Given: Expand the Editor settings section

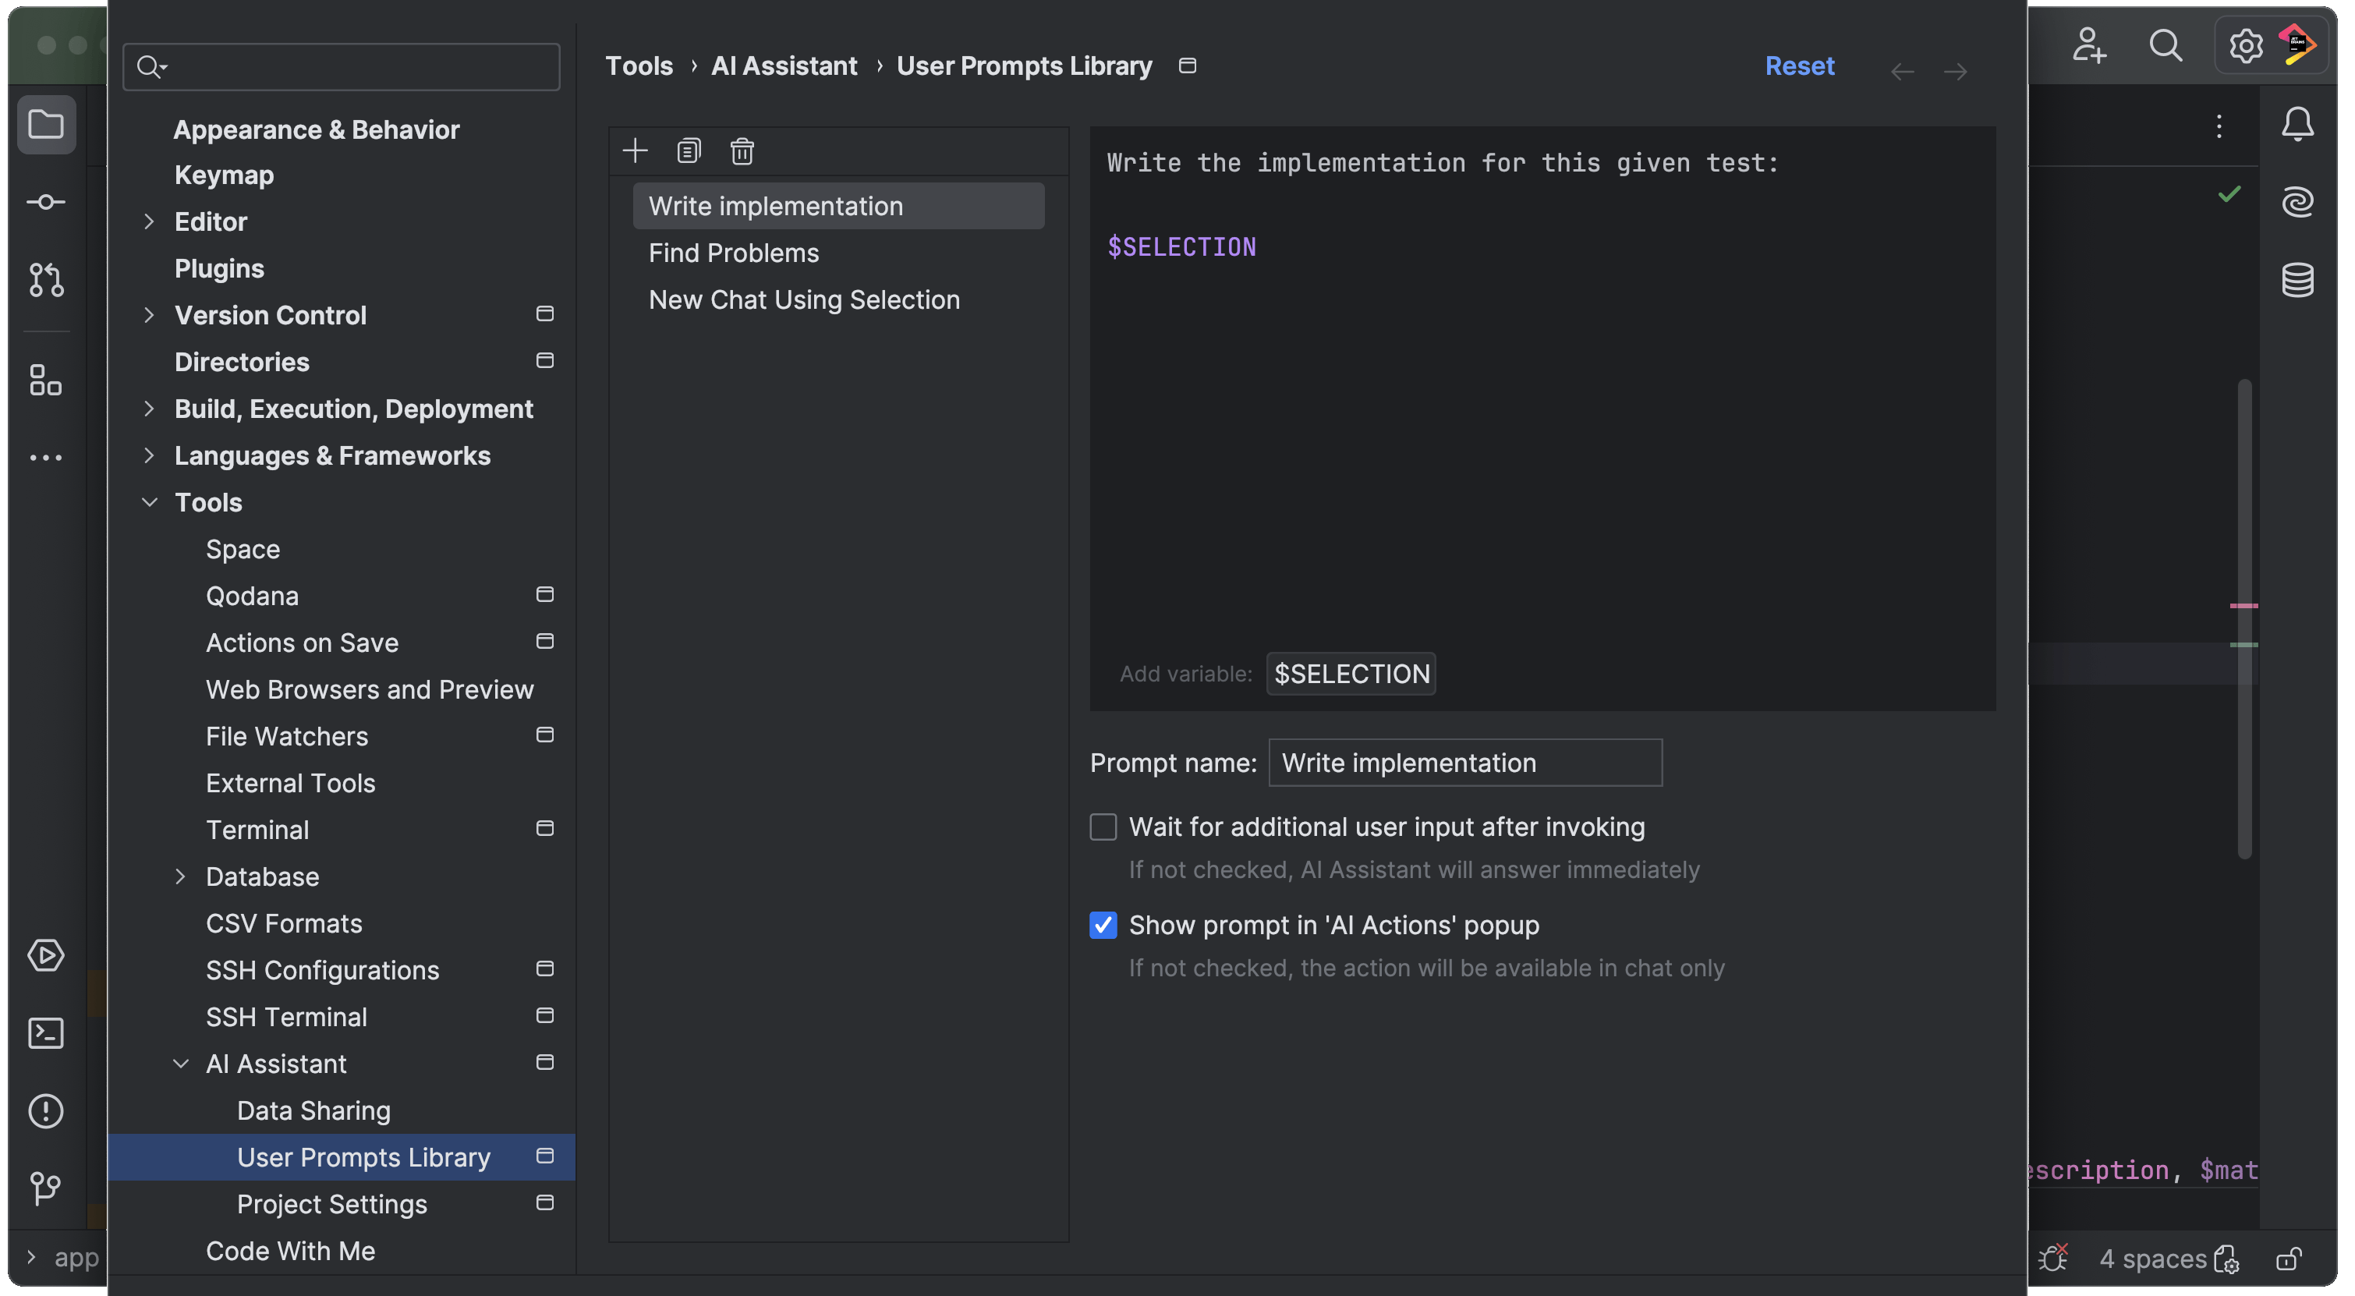Looking at the screenshot, I should coord(149,222).
